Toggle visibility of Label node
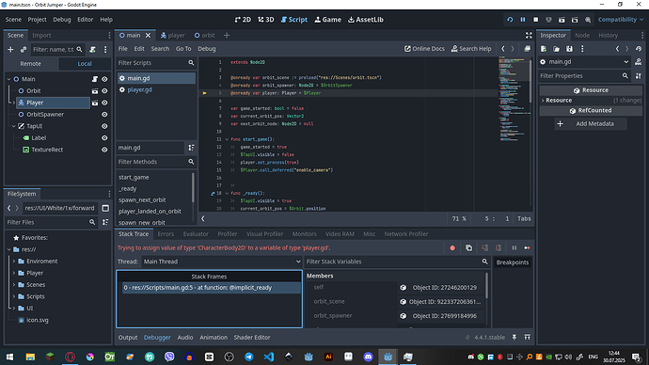 (x=104, y=138)
